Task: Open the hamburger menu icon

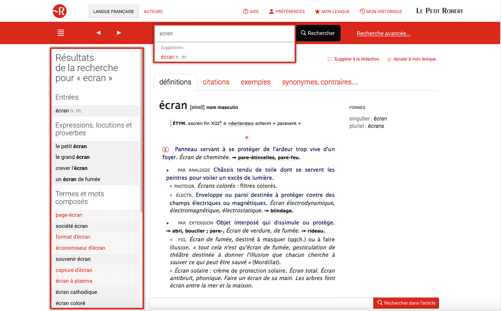Action: pyautogui.click(x=61, y=33)
